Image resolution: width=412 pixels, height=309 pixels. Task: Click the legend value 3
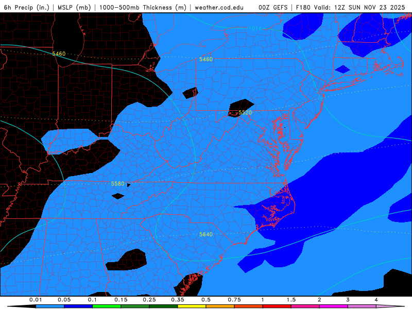[x=348, y=300]
